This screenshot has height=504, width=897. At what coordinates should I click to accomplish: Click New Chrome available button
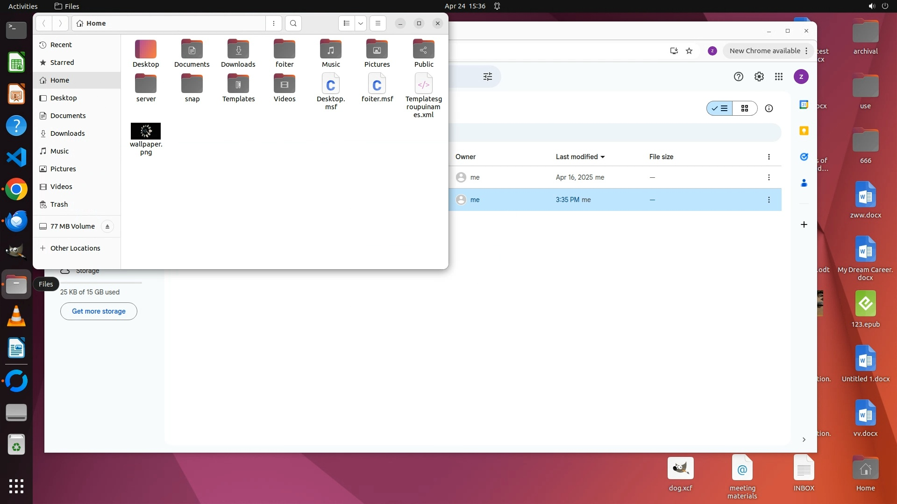(x=764, y=51)
